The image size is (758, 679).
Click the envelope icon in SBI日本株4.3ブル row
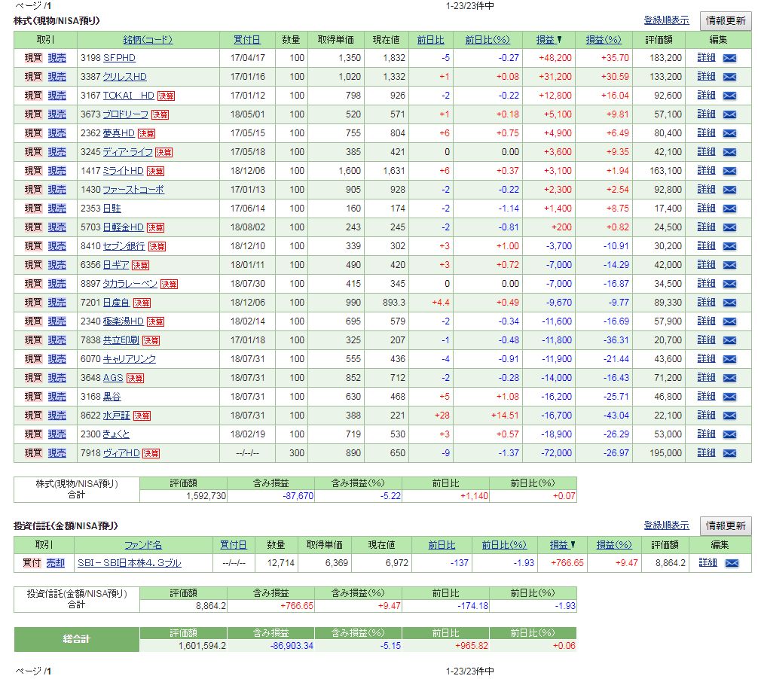(732, 563)
